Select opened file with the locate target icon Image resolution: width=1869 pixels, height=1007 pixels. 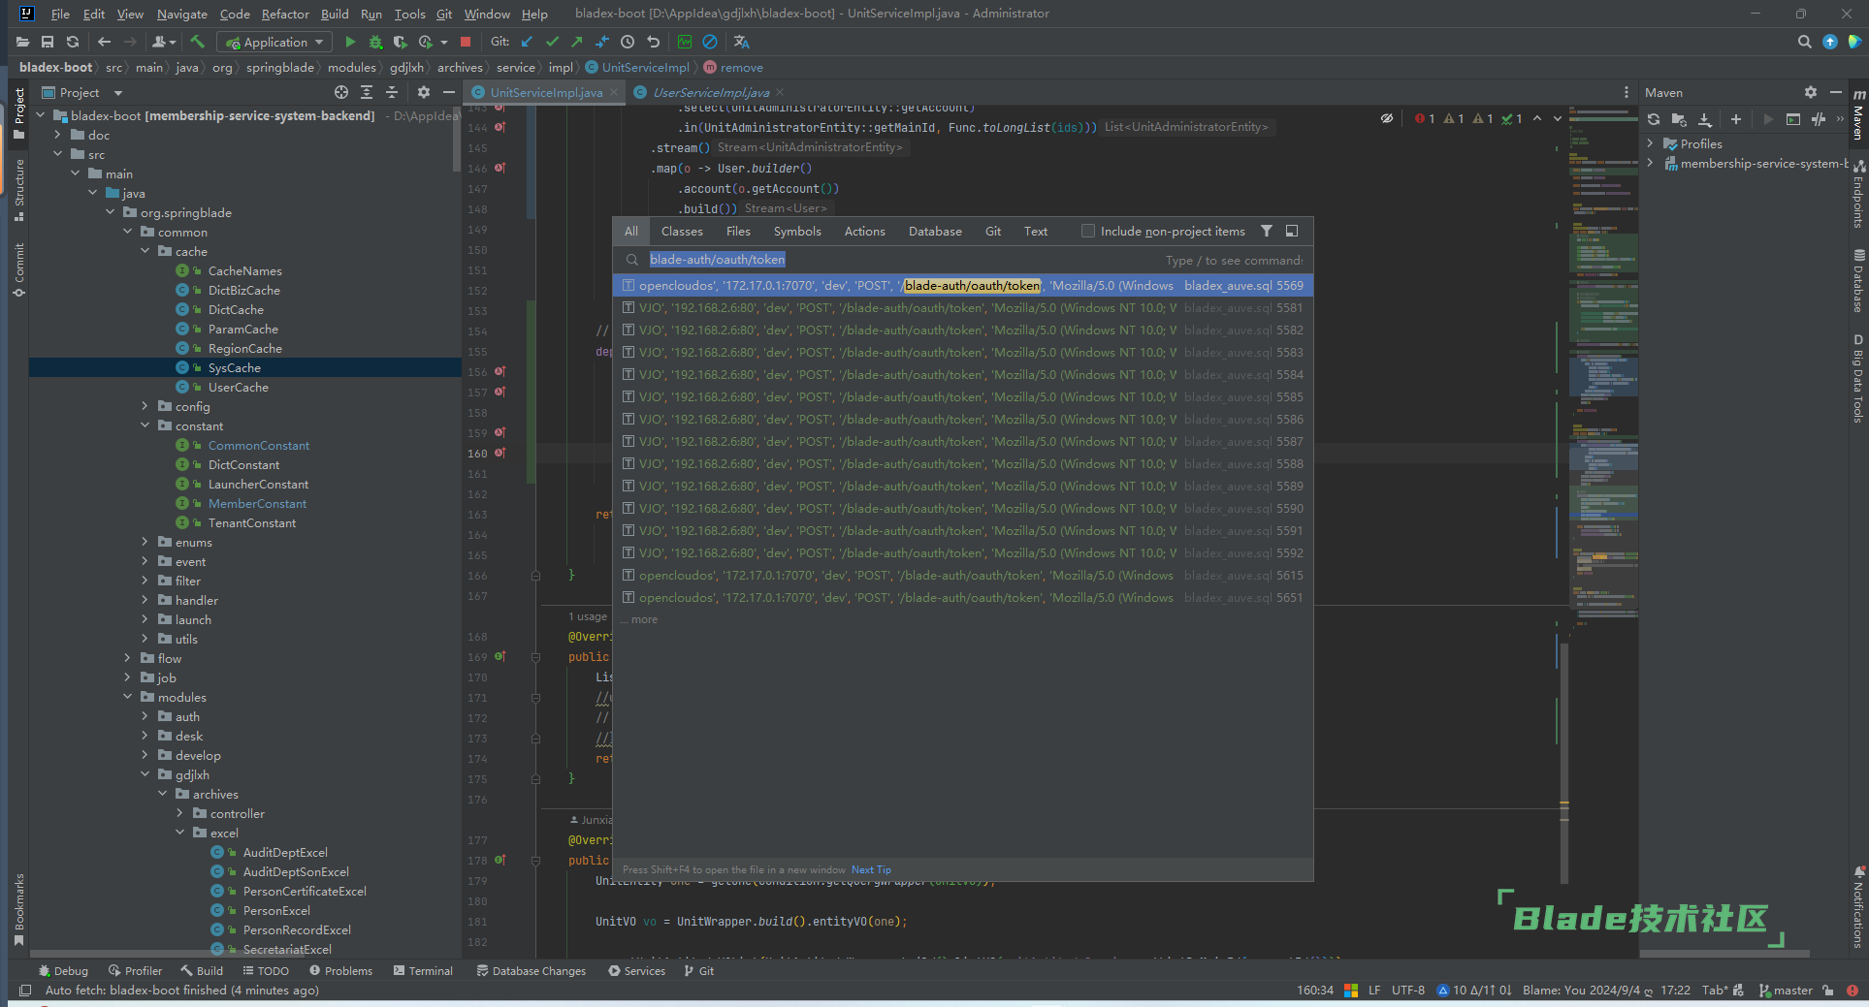(341, 92)
